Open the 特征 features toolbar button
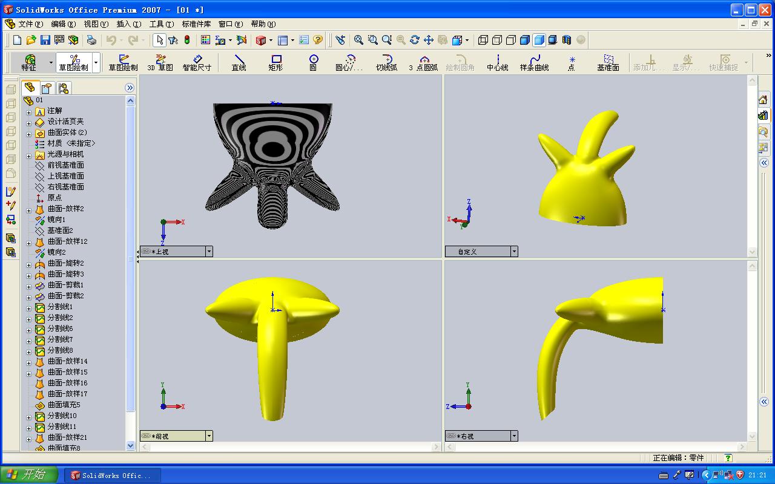The width and height of the screenshot is (775, 484). (29, 62)
